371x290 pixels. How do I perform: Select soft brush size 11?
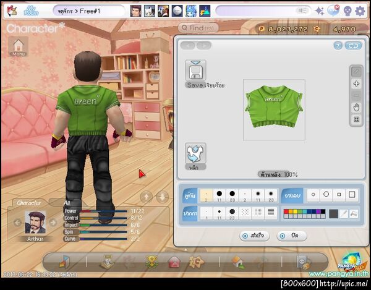click(x=258, y=195)
